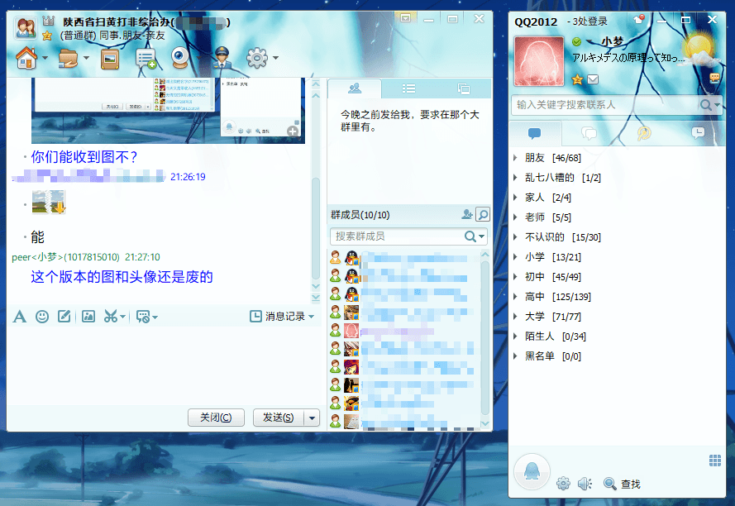Open the QQ mail envelope icon

coord(593,79)
